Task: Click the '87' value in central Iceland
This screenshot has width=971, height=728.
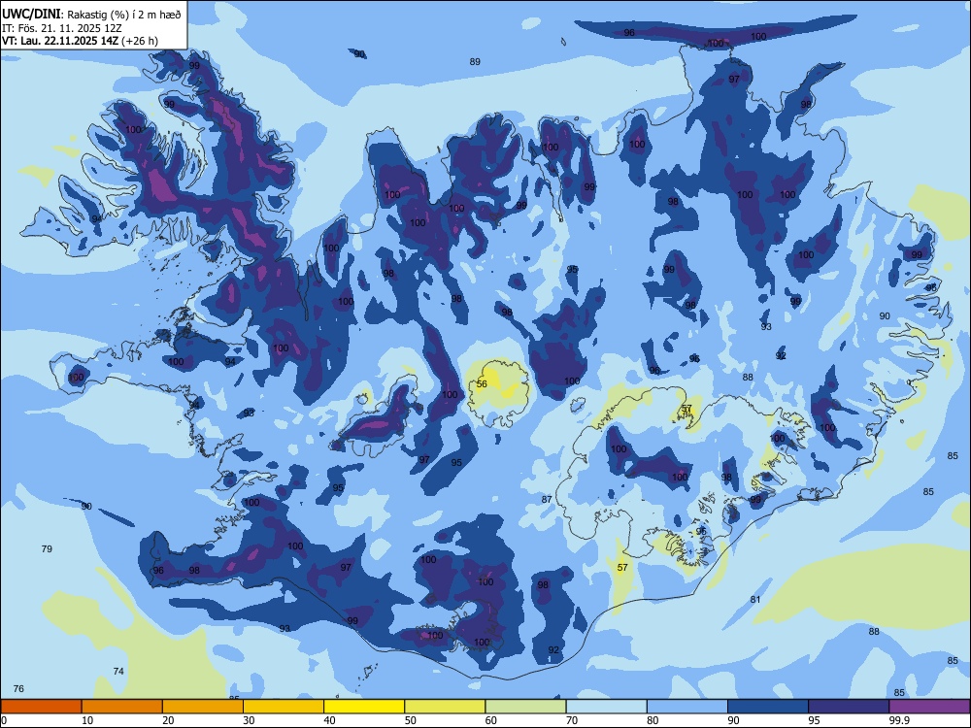Action: (x=546, y=499)
